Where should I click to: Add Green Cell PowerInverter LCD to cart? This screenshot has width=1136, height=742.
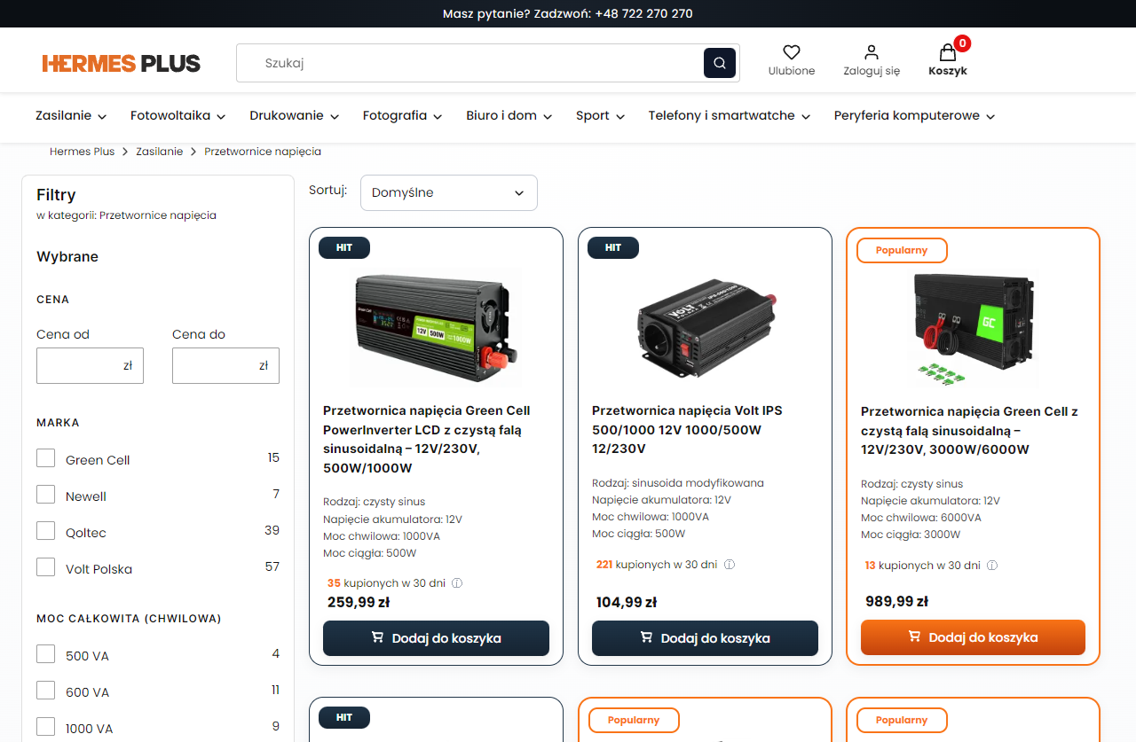(436, 638)
